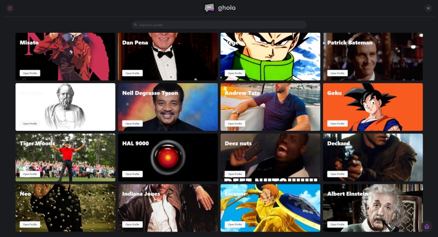The width and height of the screenshot is (438, 237).
Task: Select the Albert Einstein portrait with pipe
Action: click(x=383, y=208)
